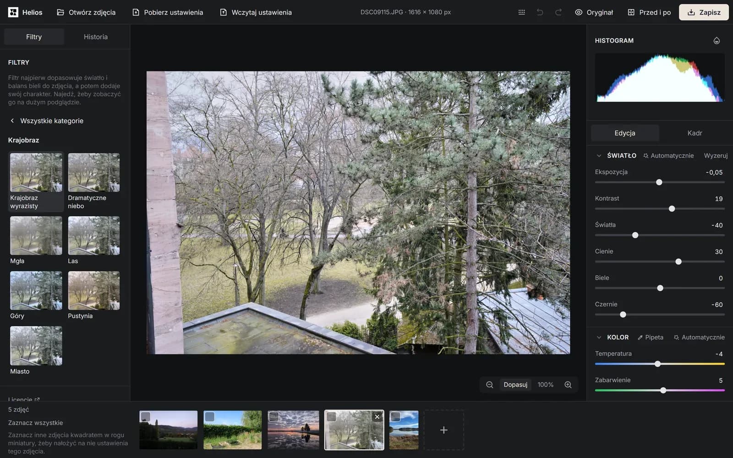The width and height of the screenshot is (733, 458).
Task: Tick the checkbox on the lake shore thumbnail
Action: pos(395,416)
